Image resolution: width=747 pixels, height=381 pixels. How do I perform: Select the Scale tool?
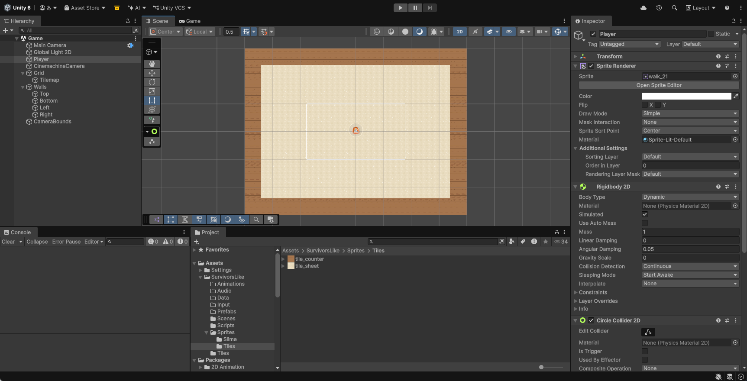point(152,91)
